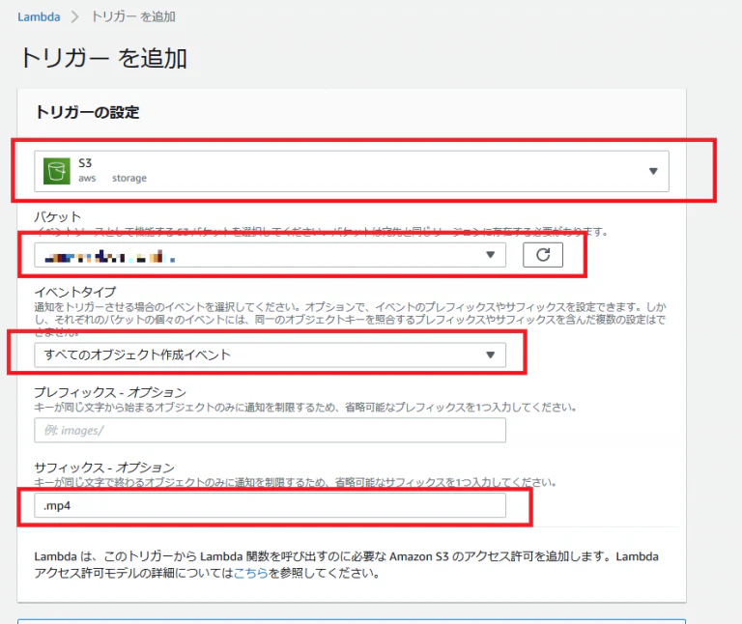Click the サフィックス field containing .mp4

click(270, 505)
